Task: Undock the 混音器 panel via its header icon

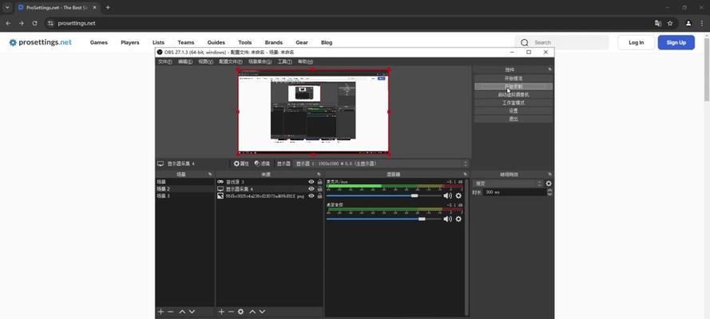Action: [x=465, y=174]
